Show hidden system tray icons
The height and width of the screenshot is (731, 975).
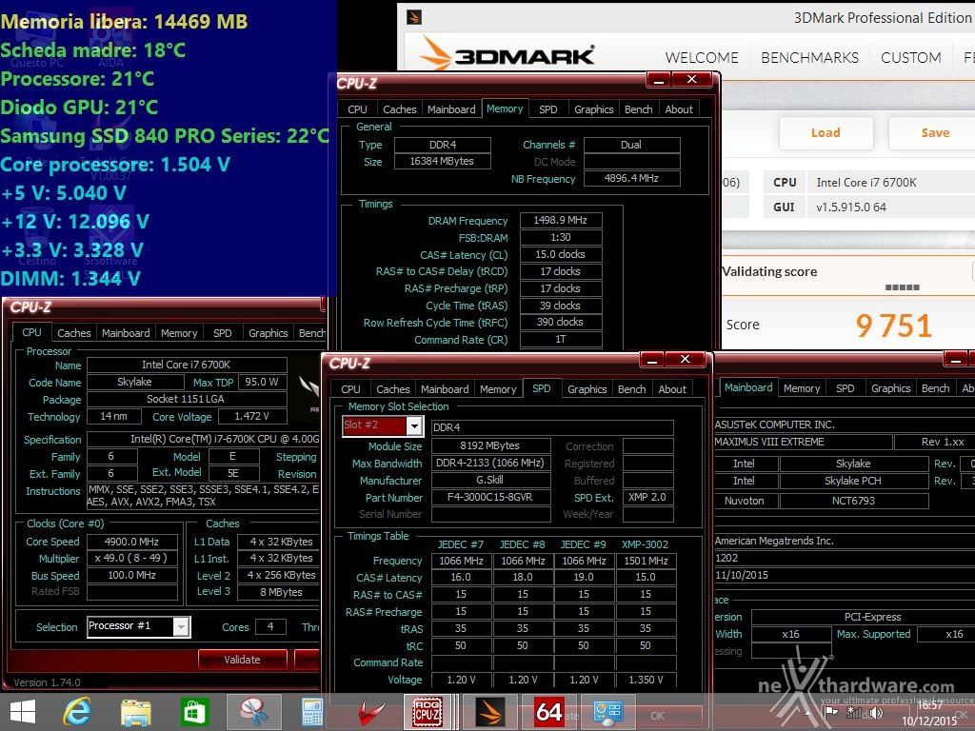coord(808,712)
